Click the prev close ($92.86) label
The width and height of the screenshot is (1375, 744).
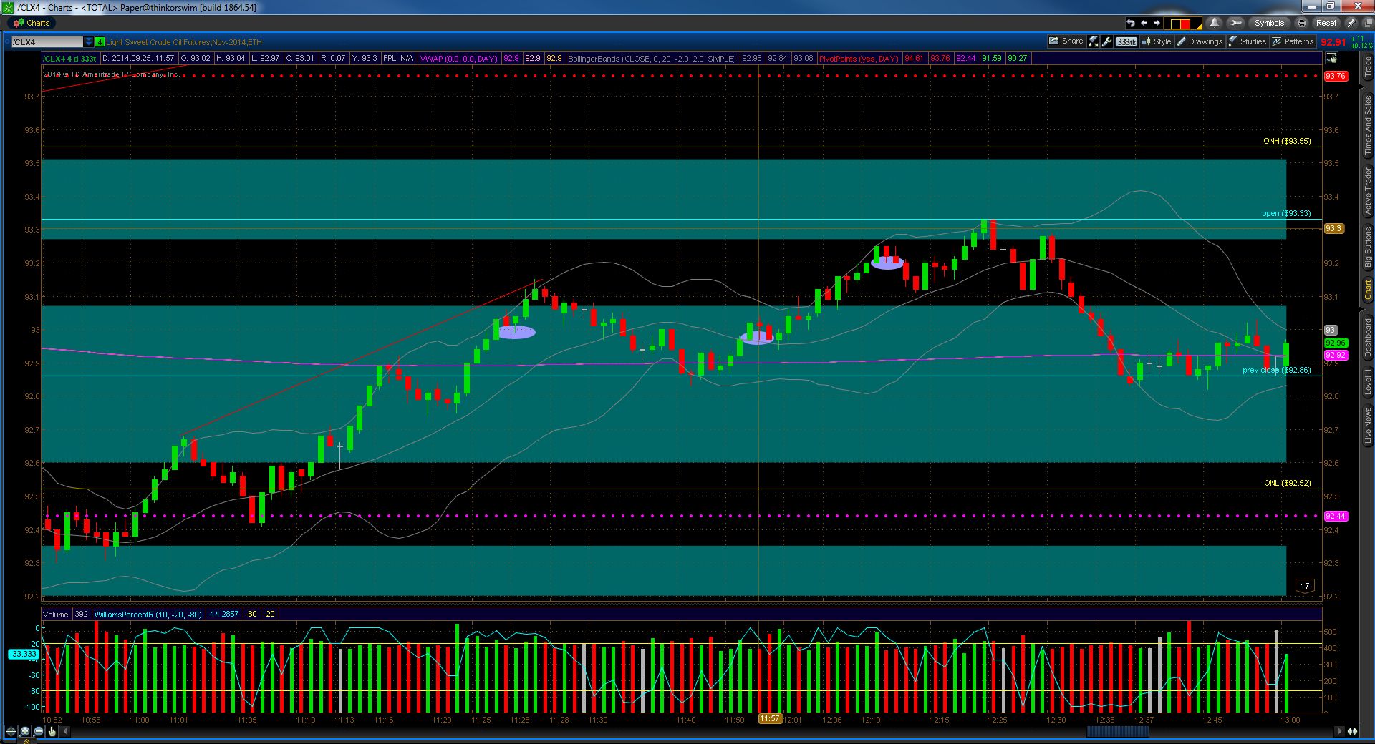click(x=1276, y=371)
